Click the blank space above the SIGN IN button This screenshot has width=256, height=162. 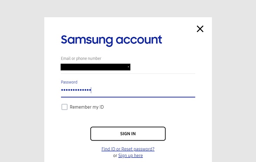[x=128, y=119]
